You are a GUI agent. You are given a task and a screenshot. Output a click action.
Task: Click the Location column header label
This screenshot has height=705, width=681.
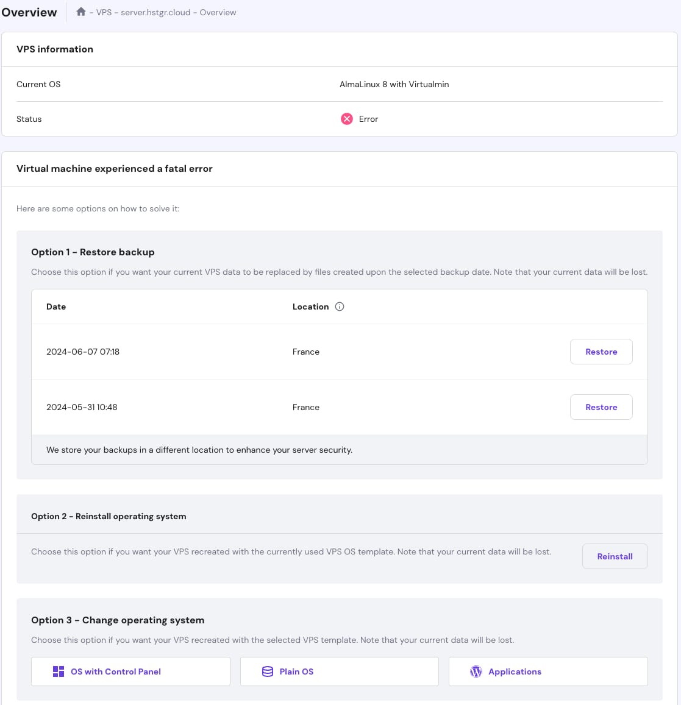click(x=310, y=306)
